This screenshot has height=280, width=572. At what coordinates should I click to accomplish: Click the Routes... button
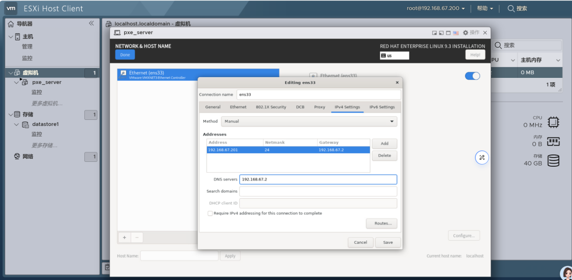click(x=382, y=224)
